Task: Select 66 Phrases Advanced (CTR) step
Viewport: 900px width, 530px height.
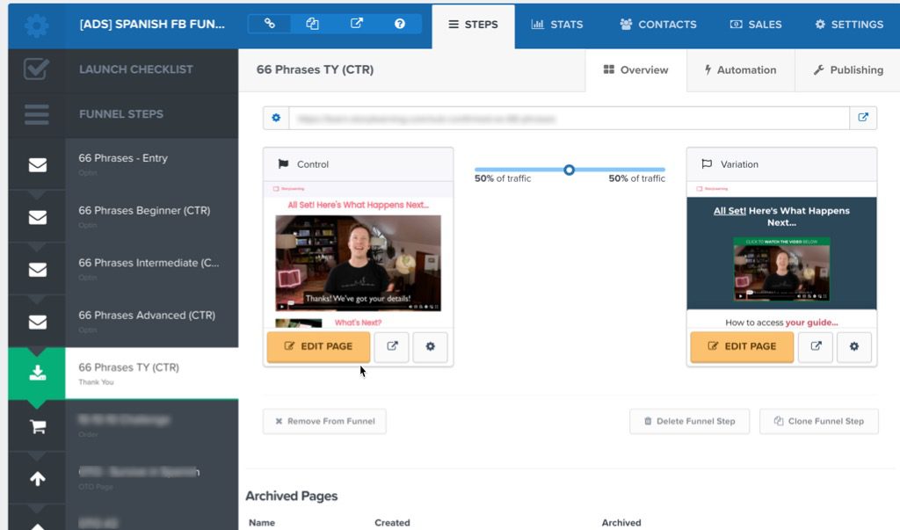Action: pyautogui.click(x=151, y=321)
